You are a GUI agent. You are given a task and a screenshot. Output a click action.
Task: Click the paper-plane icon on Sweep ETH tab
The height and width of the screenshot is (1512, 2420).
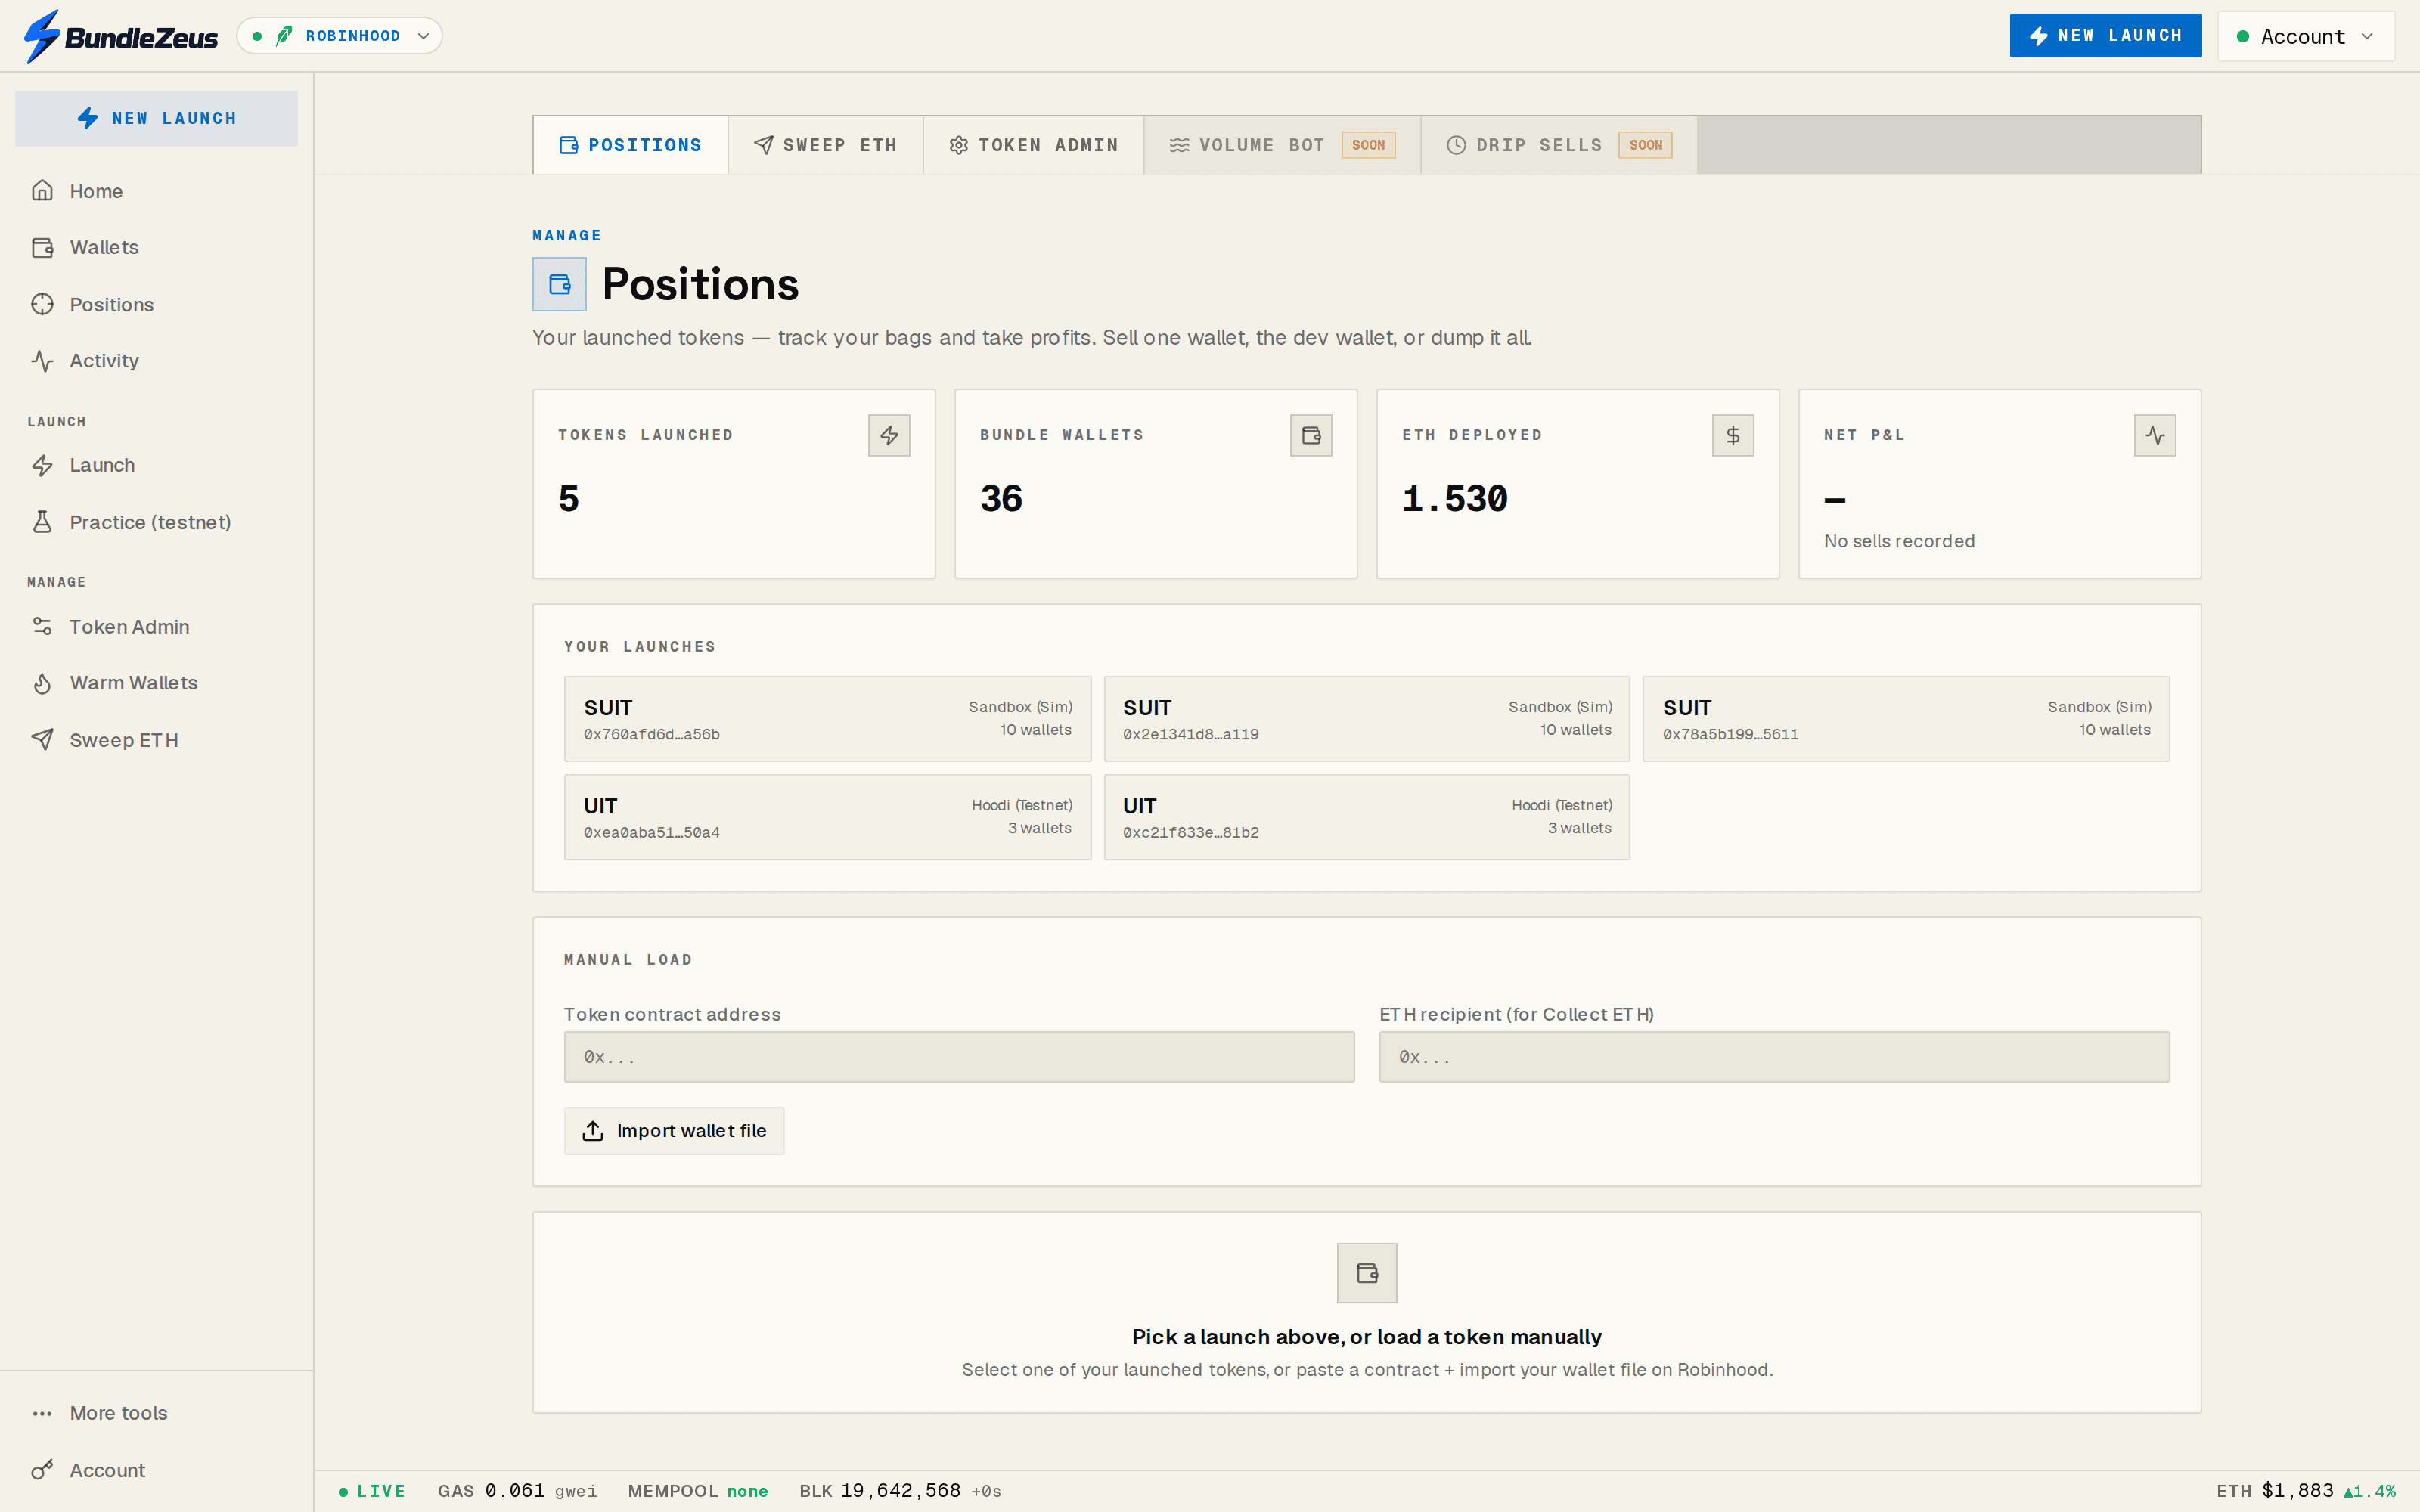tap(763, 145)
